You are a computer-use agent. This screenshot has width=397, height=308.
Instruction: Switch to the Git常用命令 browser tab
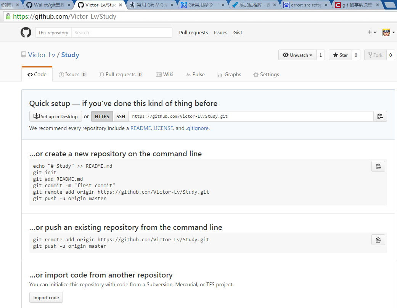pos(202,5)
